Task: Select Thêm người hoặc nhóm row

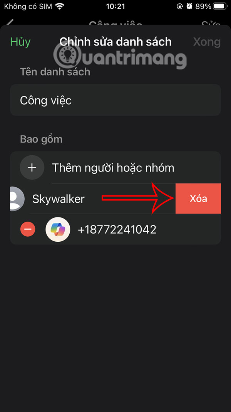Action: coord(115,167)
